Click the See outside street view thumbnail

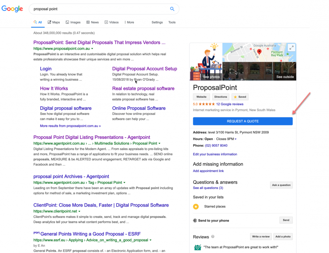pos(259,71)
